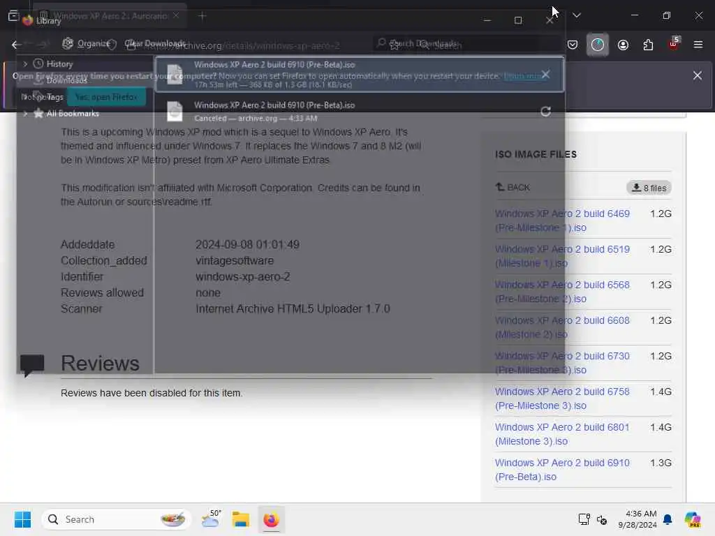Click the Yes, open Firefox button
Viewport: 715px width, 536px height.
click(106, 97)
